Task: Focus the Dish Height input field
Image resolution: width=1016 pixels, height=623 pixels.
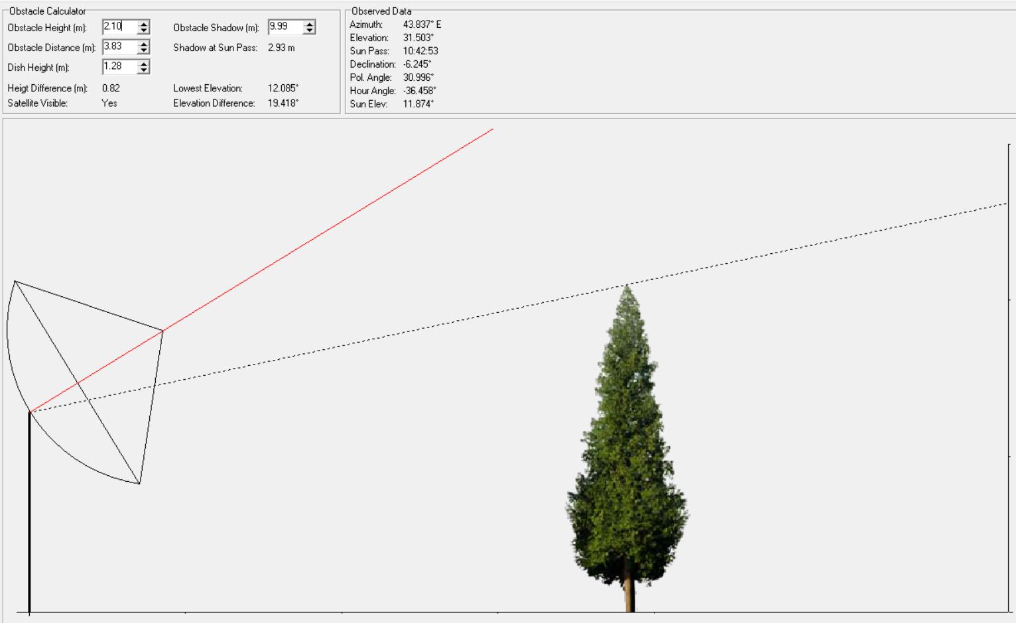Action: [x=120, y=67]
